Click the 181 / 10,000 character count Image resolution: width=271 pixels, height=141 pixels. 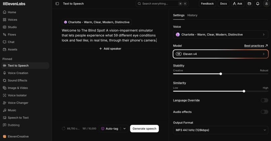[x=89, y=129]
